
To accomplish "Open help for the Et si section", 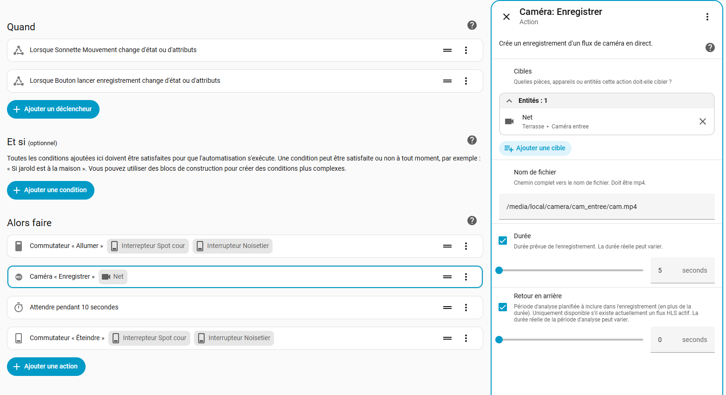I will point(472,140).
